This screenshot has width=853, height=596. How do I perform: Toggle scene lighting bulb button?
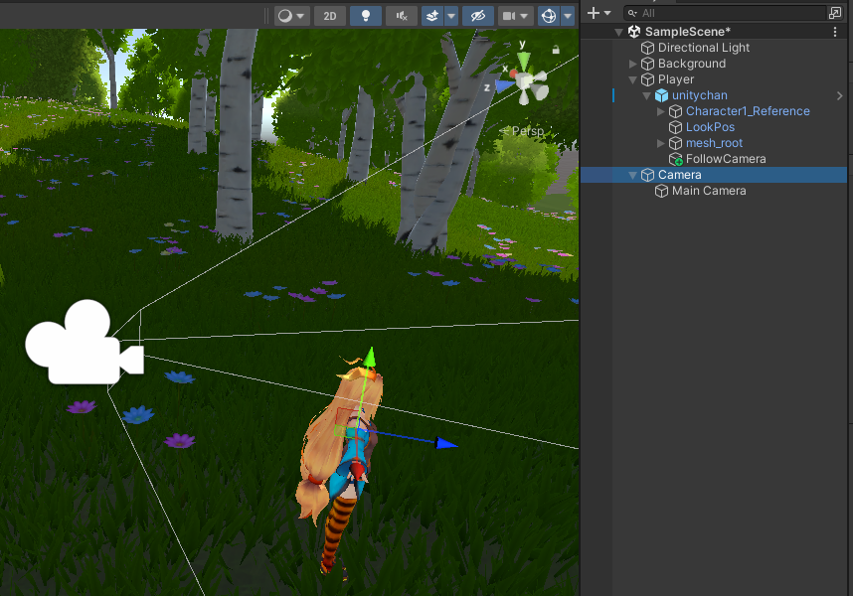(x=366, y=16)
